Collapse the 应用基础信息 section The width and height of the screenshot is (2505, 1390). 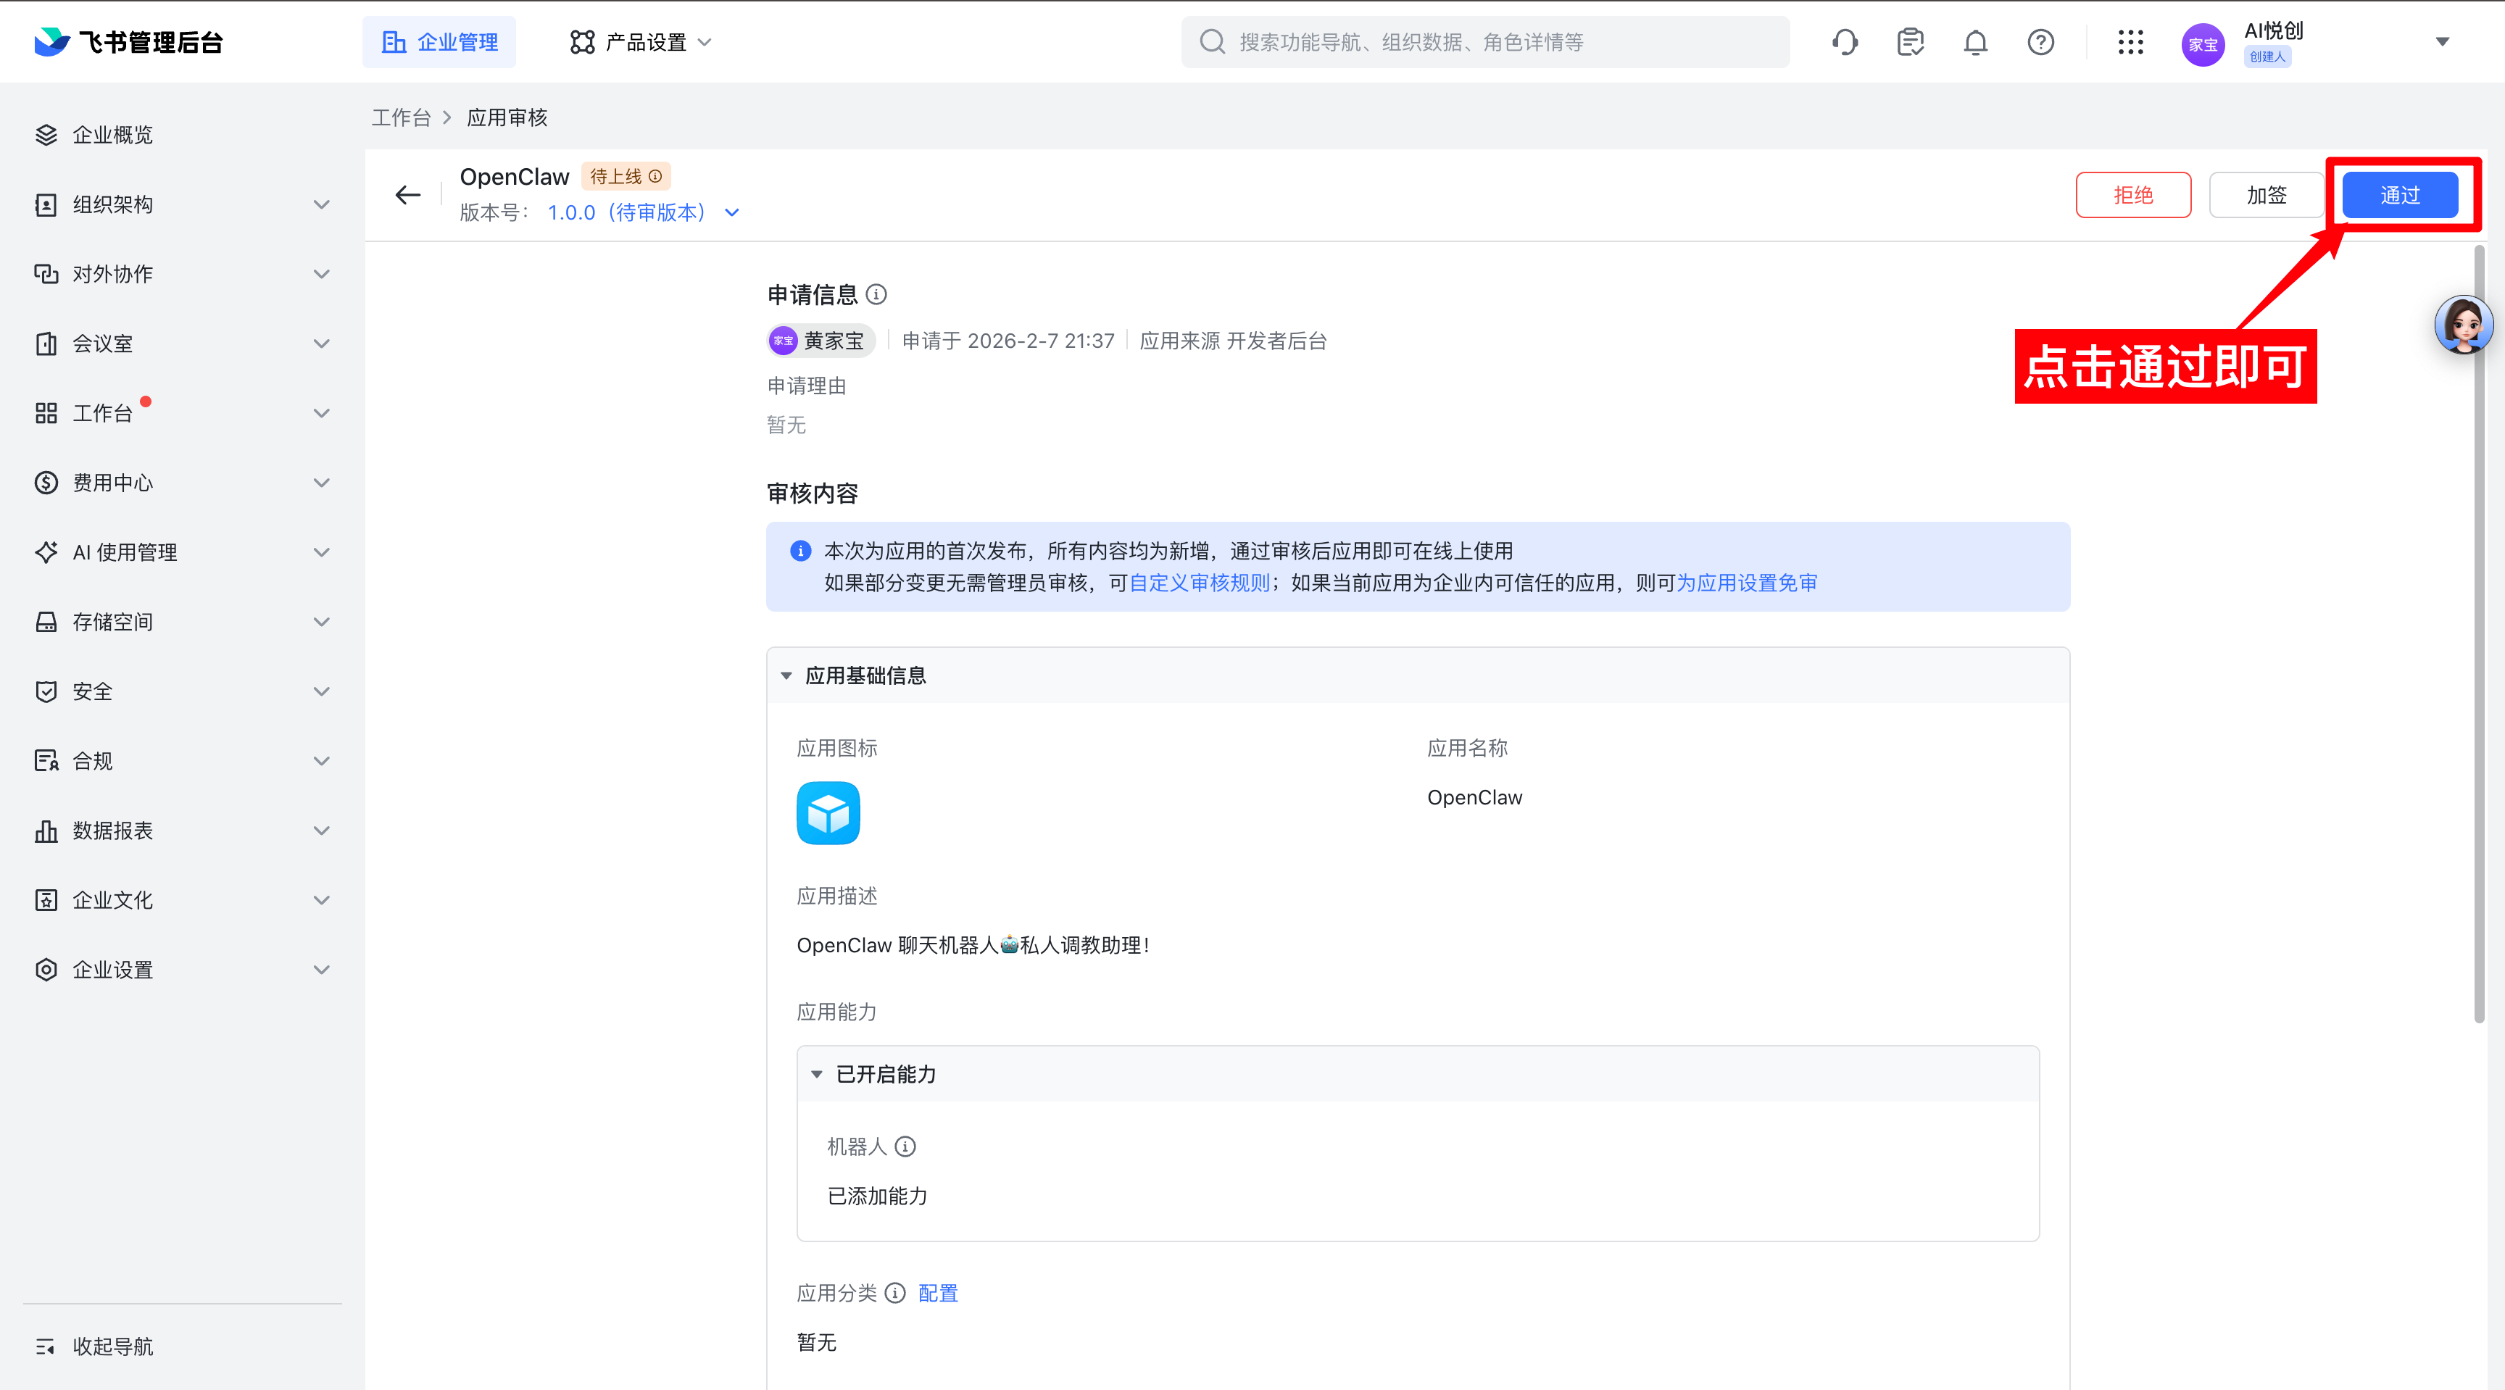[786, 675]
